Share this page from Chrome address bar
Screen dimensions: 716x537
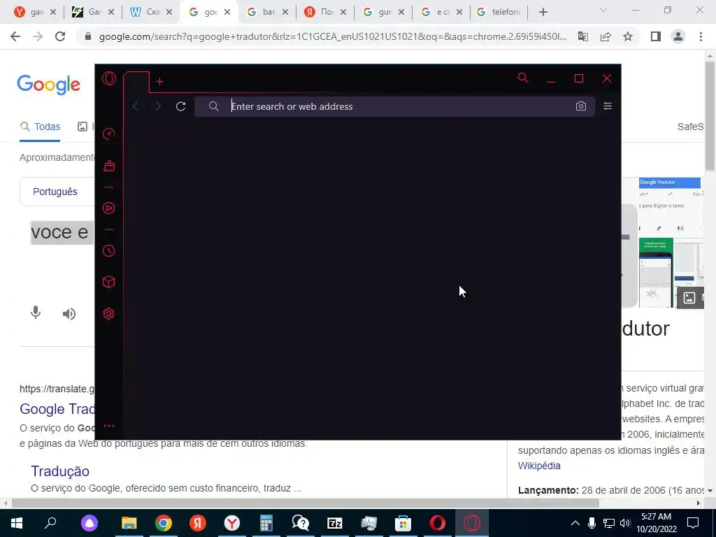pyautogui.click(x=606, y=36)
